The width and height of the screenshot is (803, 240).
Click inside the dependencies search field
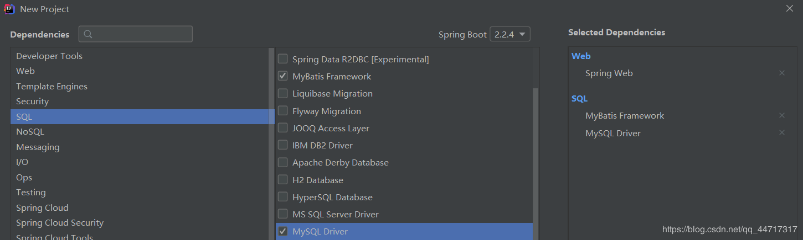tap(136, 34)
